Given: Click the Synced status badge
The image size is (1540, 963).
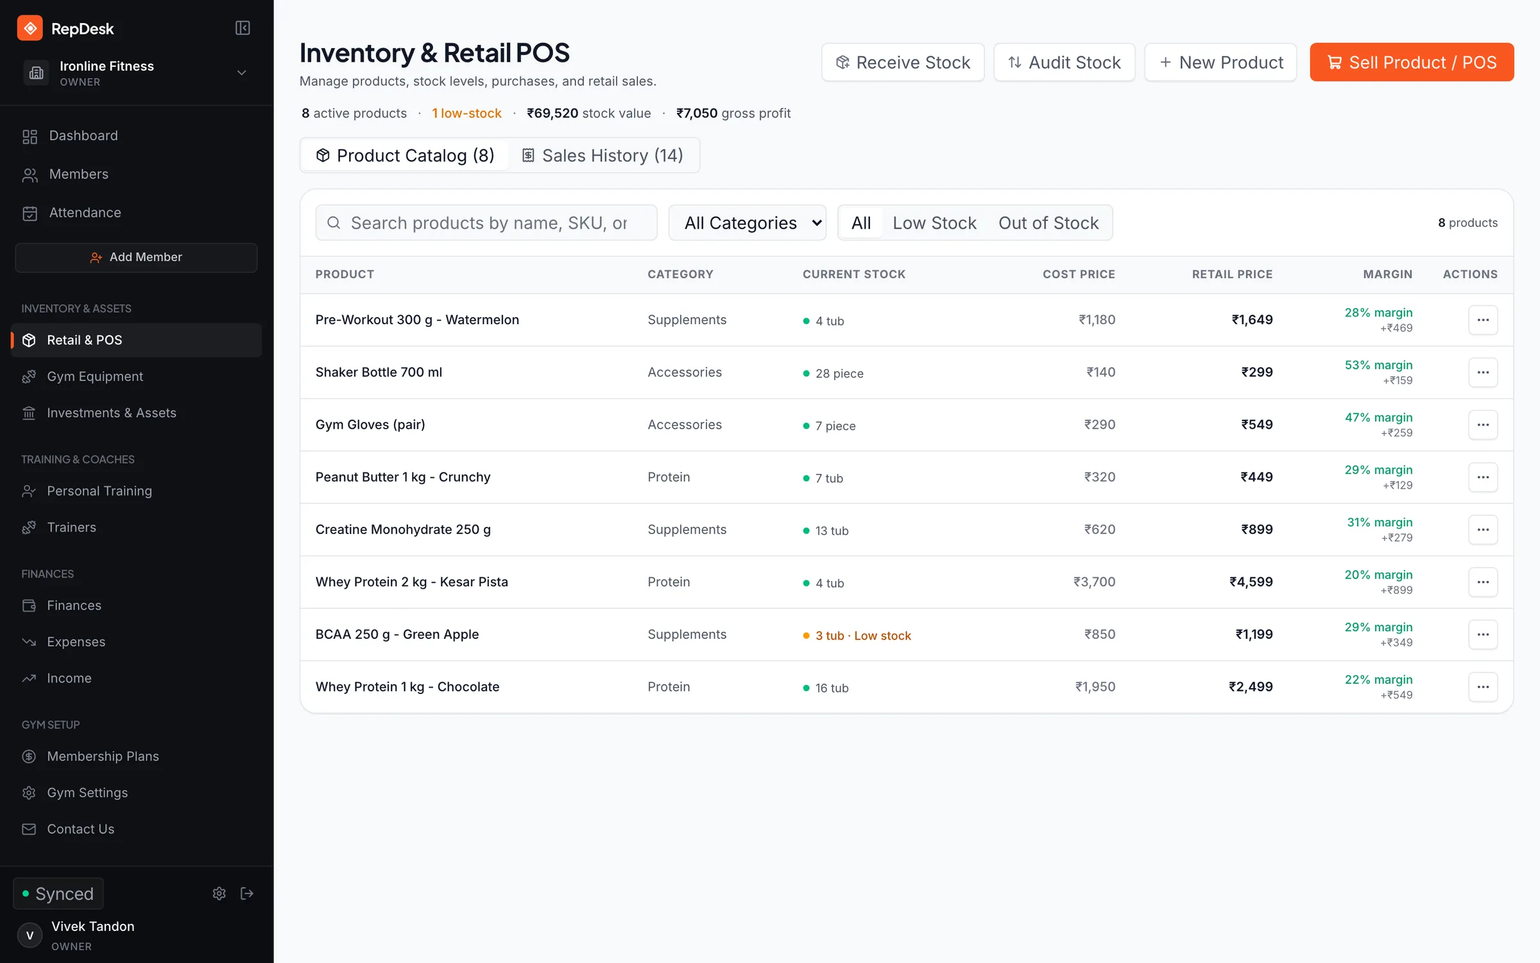Looking at the screenshot, I should (58, 894).
